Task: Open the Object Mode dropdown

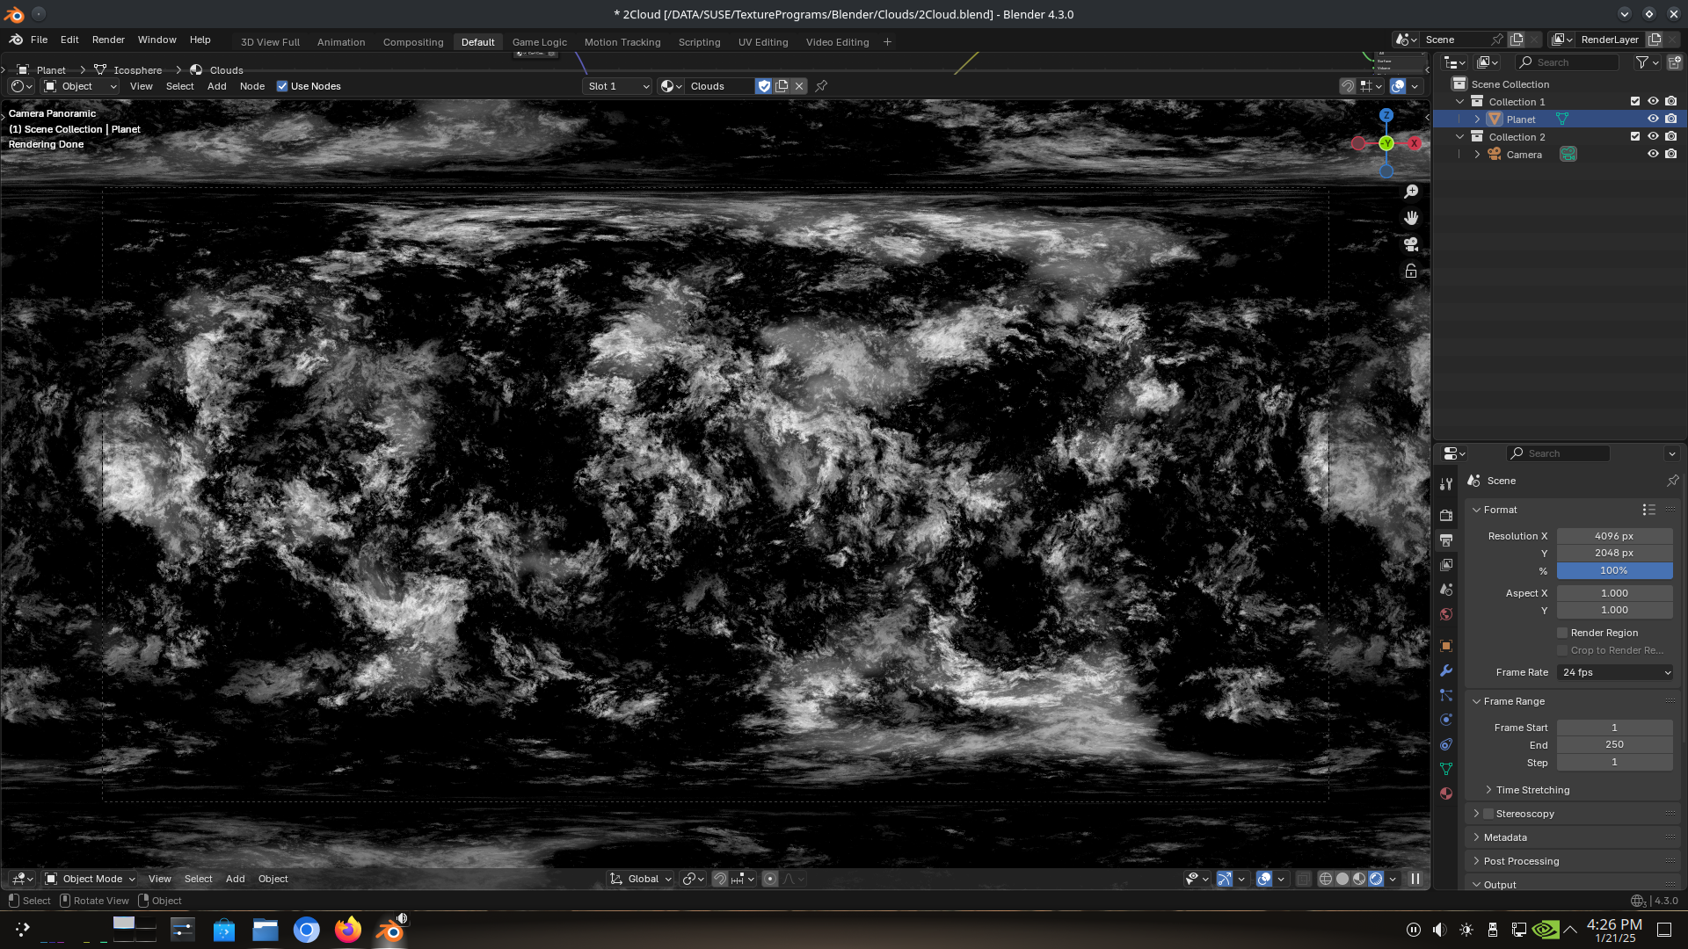Action: 90,879
